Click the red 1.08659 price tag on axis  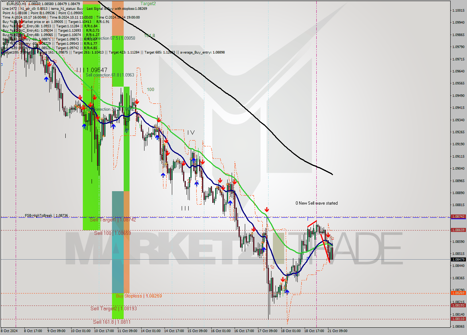click(x=458, y=230)
